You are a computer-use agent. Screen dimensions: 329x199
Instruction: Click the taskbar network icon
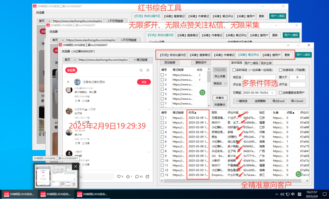(287, 194)
